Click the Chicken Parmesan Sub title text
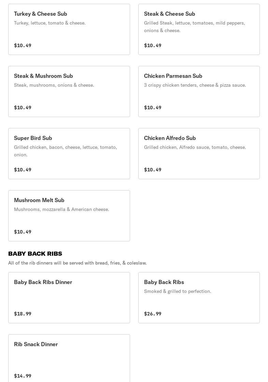This screenshot has height=382, width=268. pos(173,76)
